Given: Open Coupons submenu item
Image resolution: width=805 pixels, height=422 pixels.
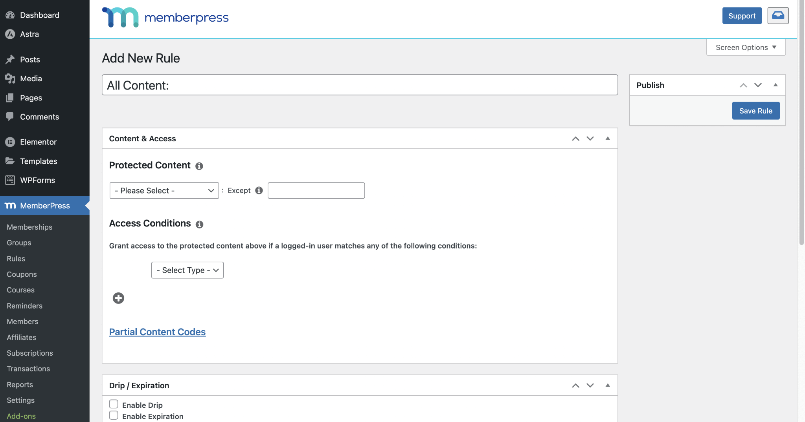Looking at the screenshot, I should (22, 274).
